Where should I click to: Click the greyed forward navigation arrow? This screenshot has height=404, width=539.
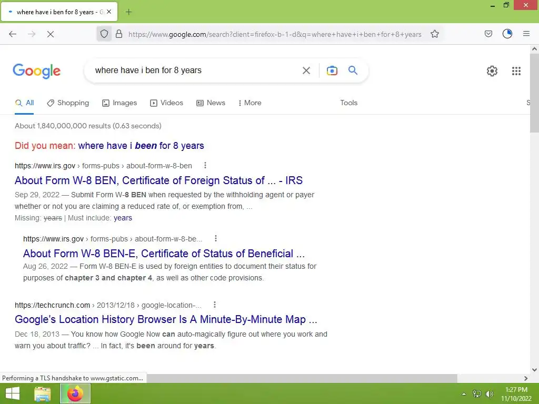(x=32, y=34)
